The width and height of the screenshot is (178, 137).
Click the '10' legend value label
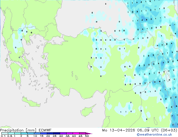pos(35,136)
